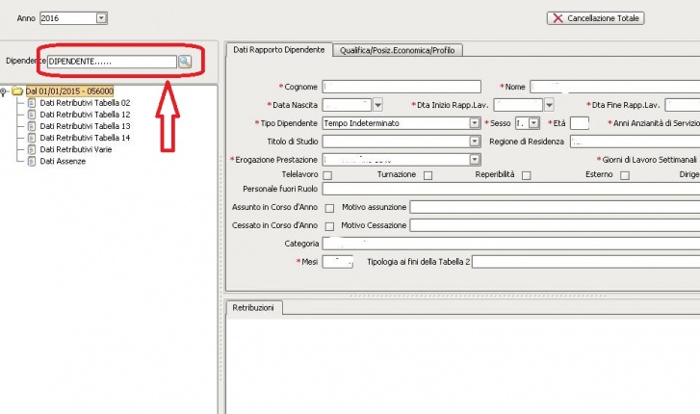Click the Personale fuori Ruolo field
The image size is (700, 414).
(x=511, y=189)
